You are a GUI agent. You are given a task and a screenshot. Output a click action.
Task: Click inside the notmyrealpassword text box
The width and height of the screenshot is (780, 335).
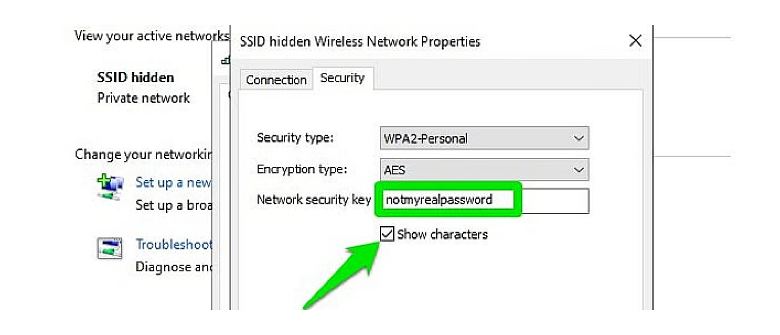point(447,200)
